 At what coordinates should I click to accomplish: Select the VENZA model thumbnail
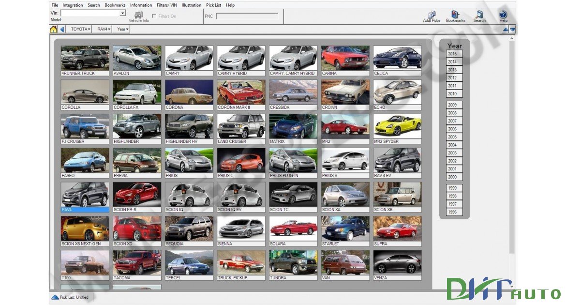coord(397,265)
